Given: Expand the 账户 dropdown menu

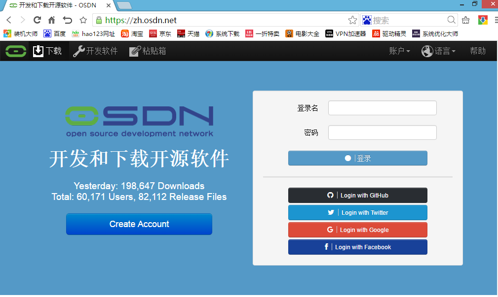Looking at the screenshot, I should pos(400,51).
